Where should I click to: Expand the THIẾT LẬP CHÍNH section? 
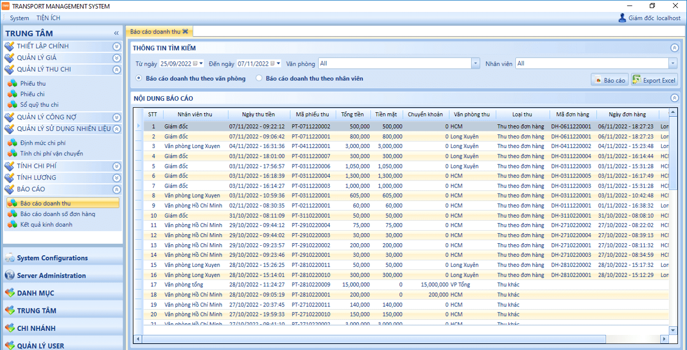pyautogui.click(x=116, y=46)
